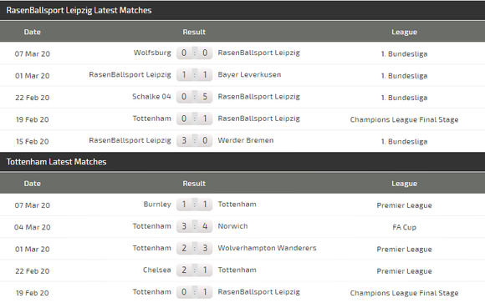The image size is (485, 303).
Task: Click the League header in Tottenham table
Action: coord(404,184)
